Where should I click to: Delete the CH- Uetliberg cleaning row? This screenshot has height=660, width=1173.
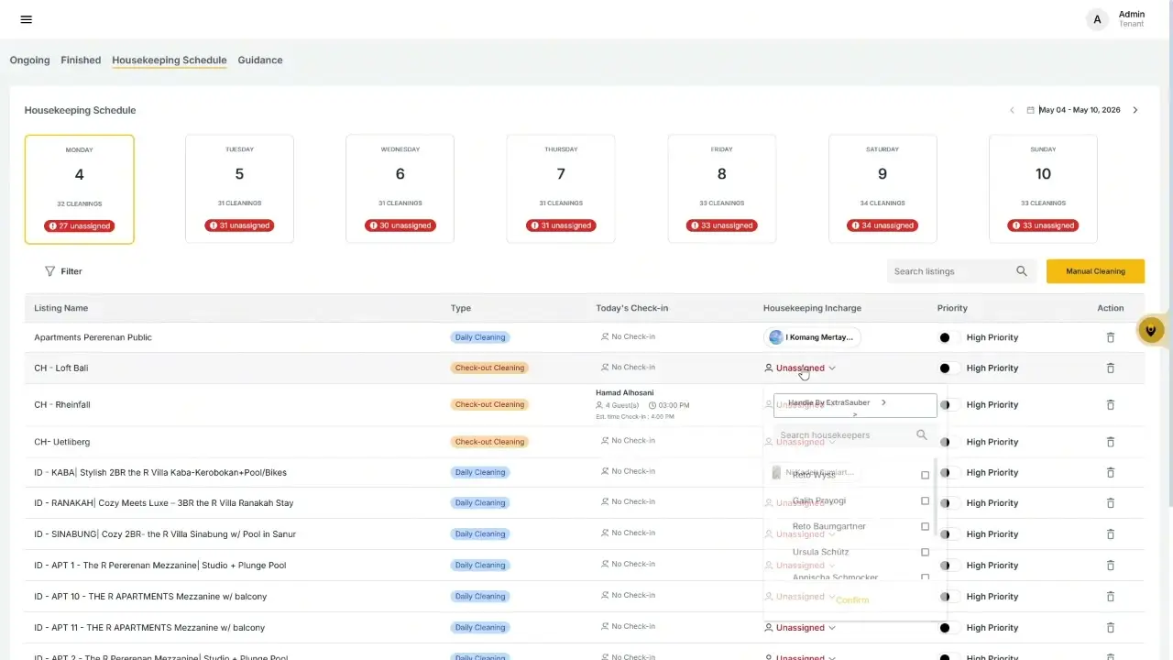pos(1111,442)
